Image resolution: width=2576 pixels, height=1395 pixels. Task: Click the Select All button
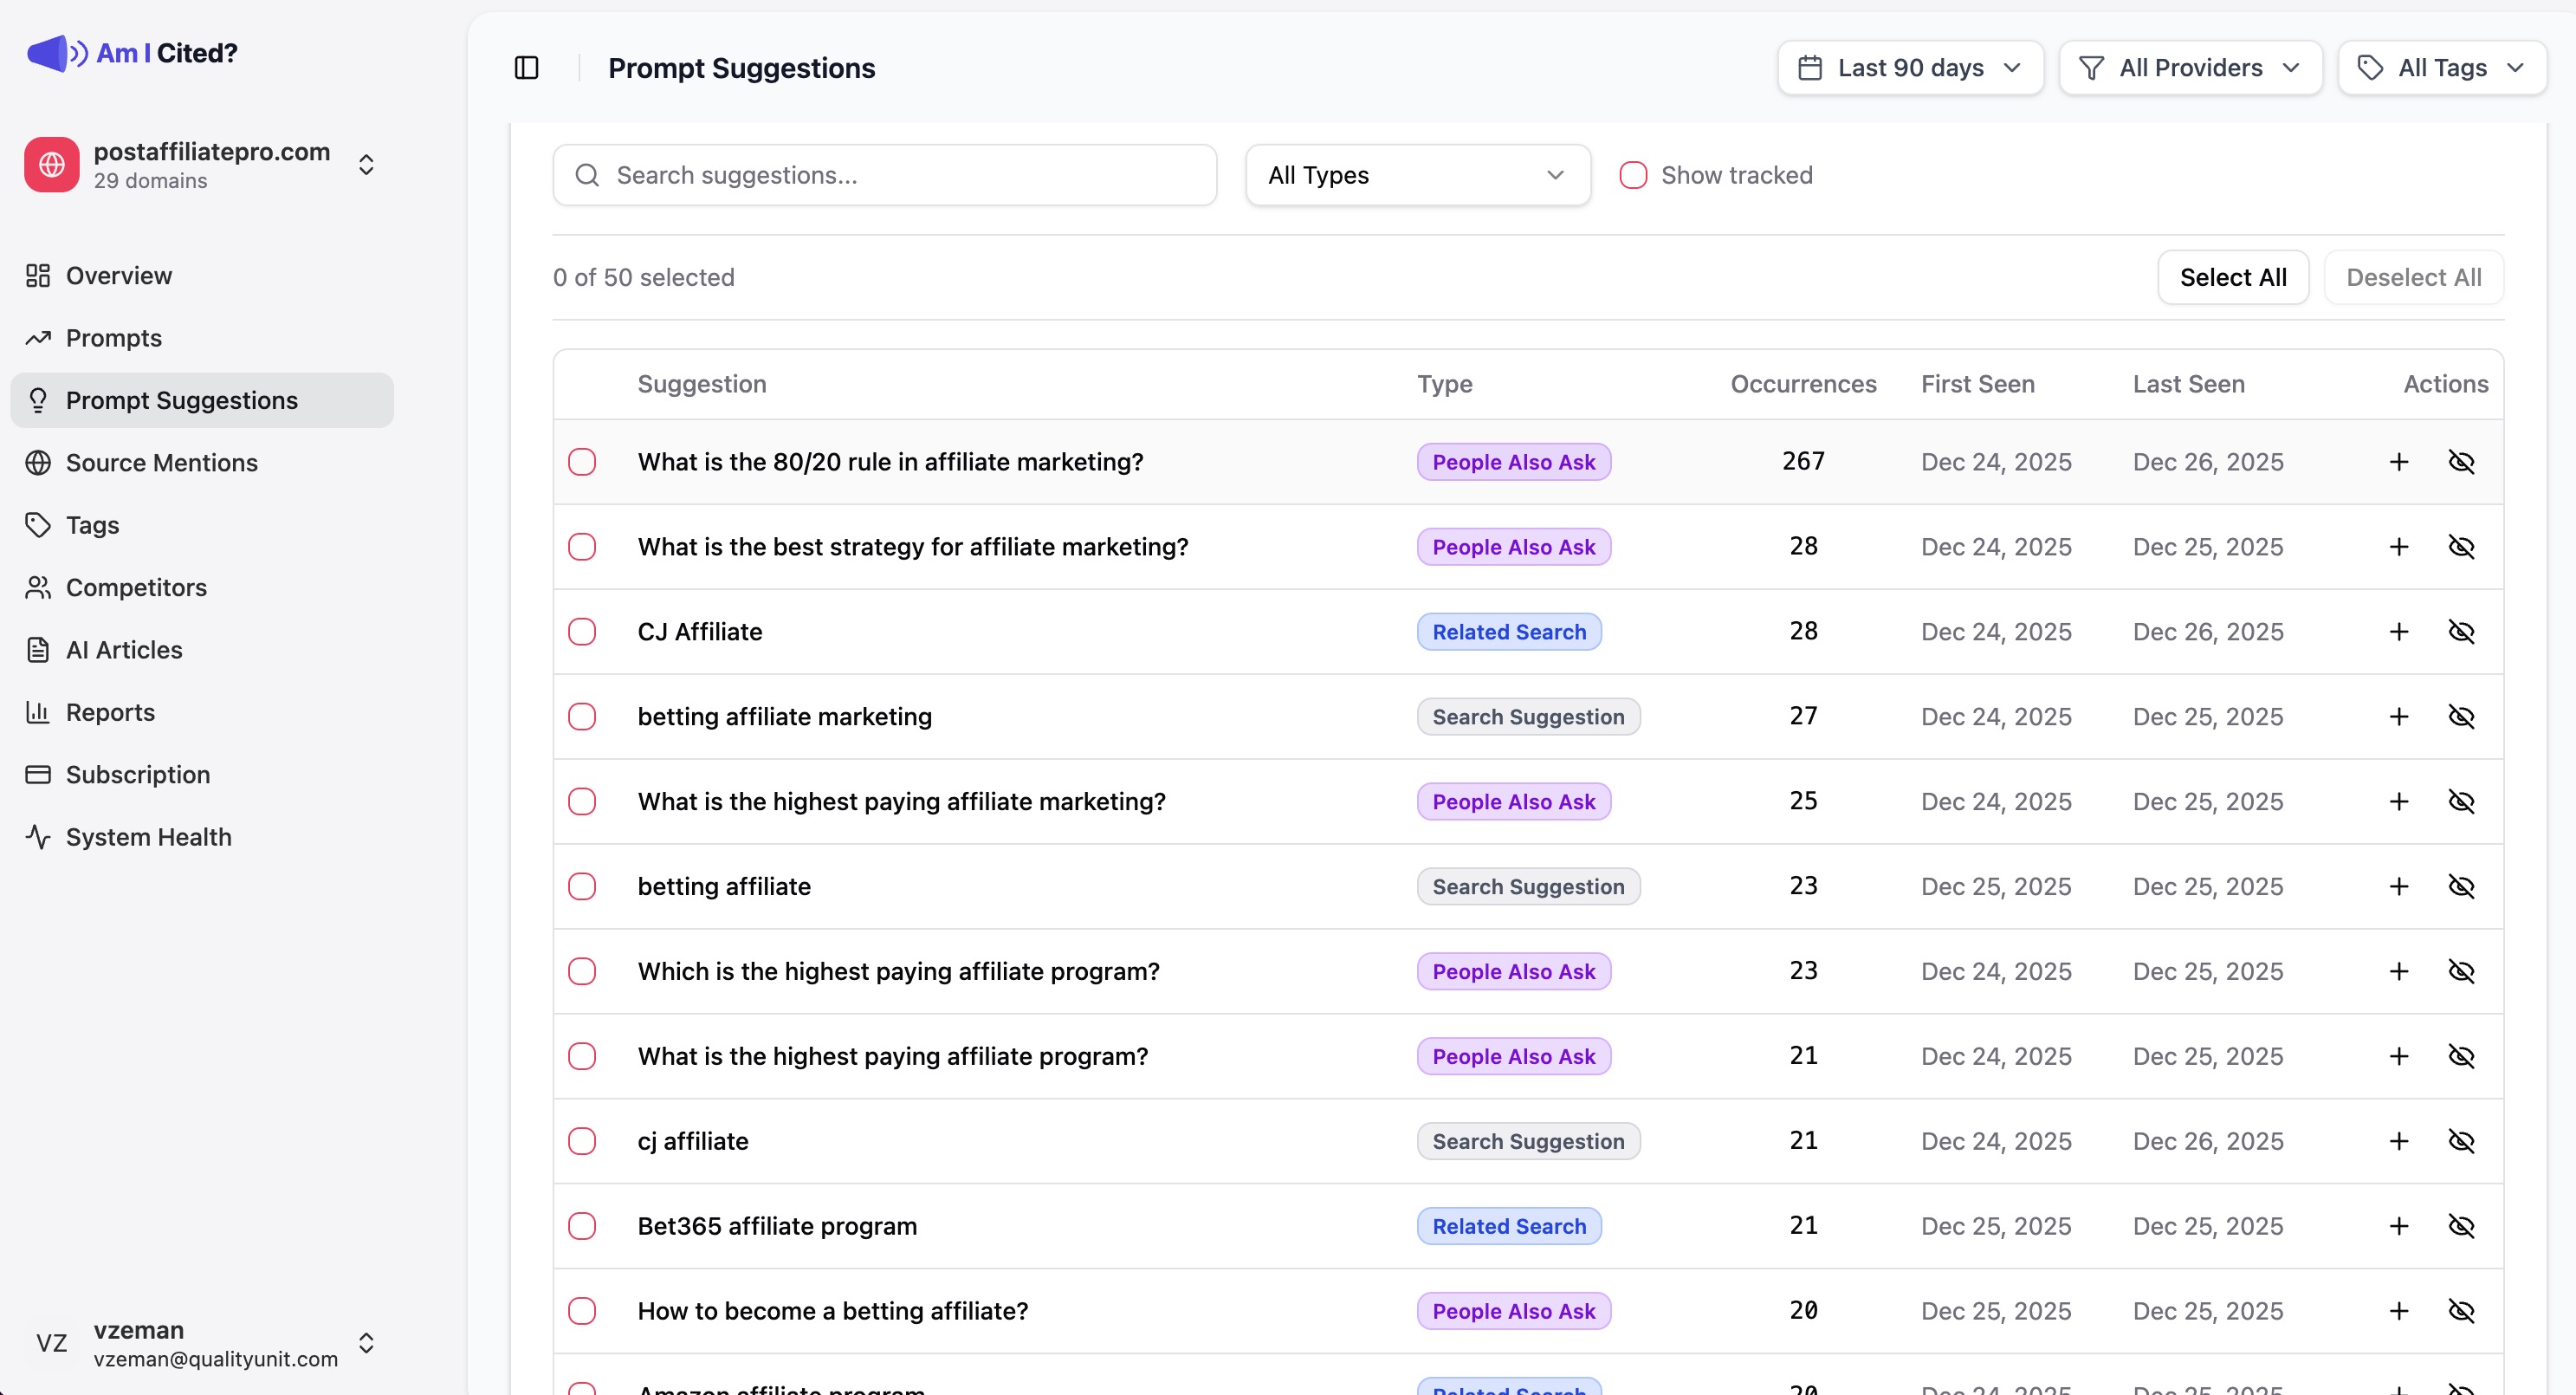(x=2233, y=277)
